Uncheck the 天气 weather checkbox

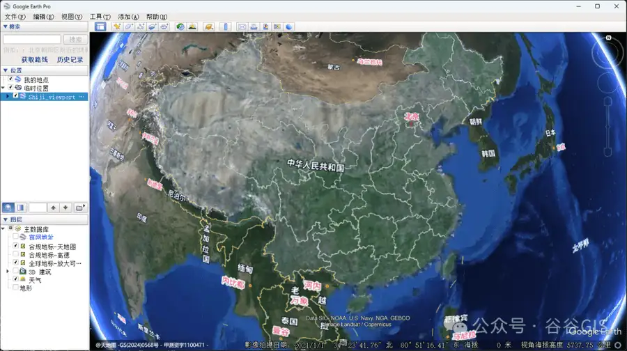click(x=15, y=279)
